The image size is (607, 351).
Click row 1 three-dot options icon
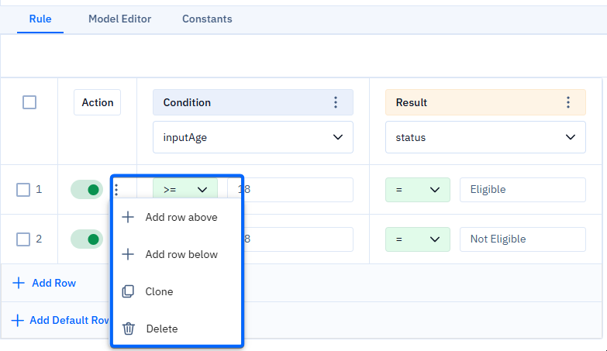116,190
